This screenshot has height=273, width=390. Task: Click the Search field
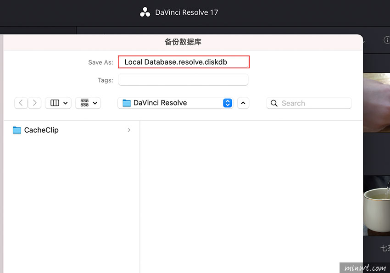pyautogui.click(x=309, y=103)
